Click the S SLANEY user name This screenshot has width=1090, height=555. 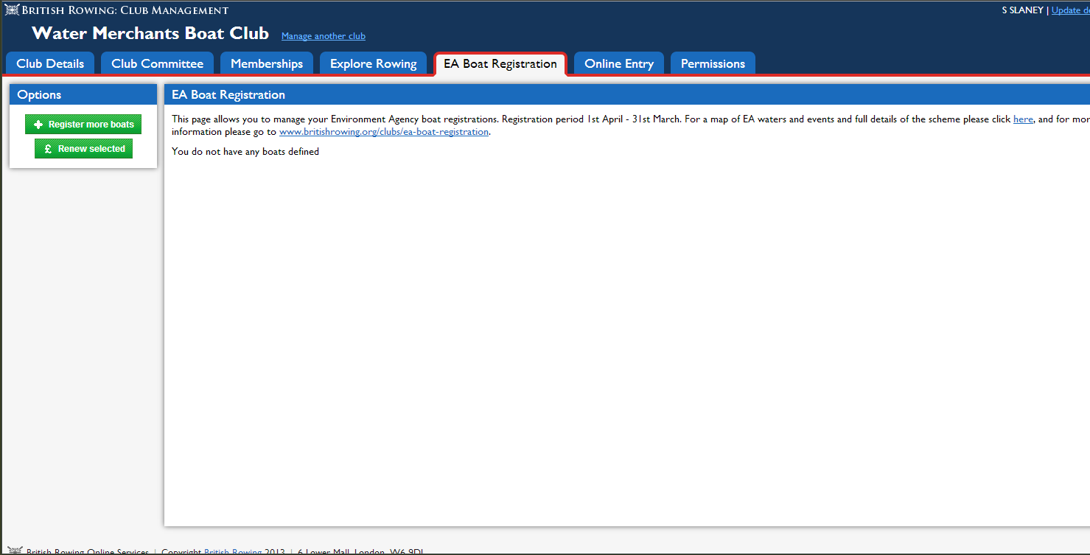coord(1023,10)
